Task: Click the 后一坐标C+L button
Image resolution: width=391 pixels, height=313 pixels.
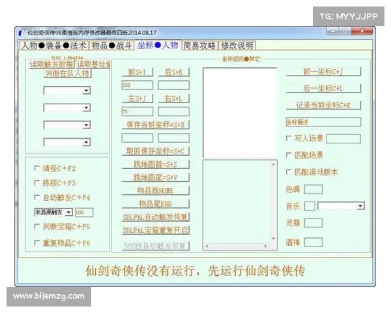Action: 323,89
